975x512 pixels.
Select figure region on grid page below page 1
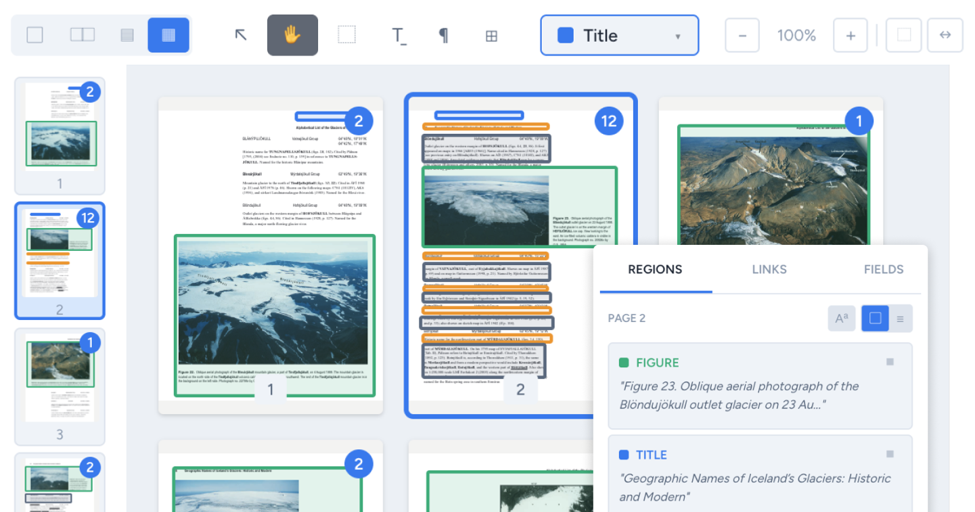(x=268, y=490)
